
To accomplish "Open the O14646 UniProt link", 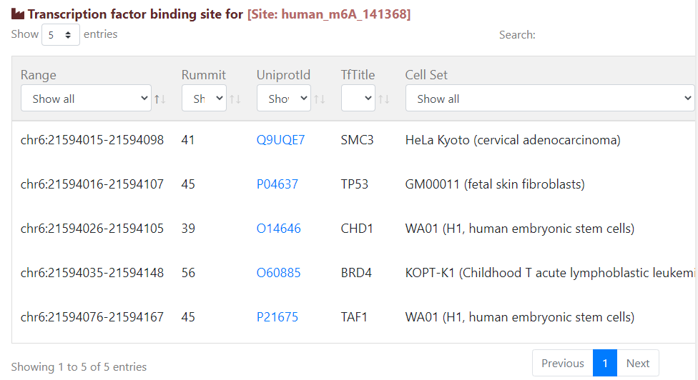I will (279, 229).
